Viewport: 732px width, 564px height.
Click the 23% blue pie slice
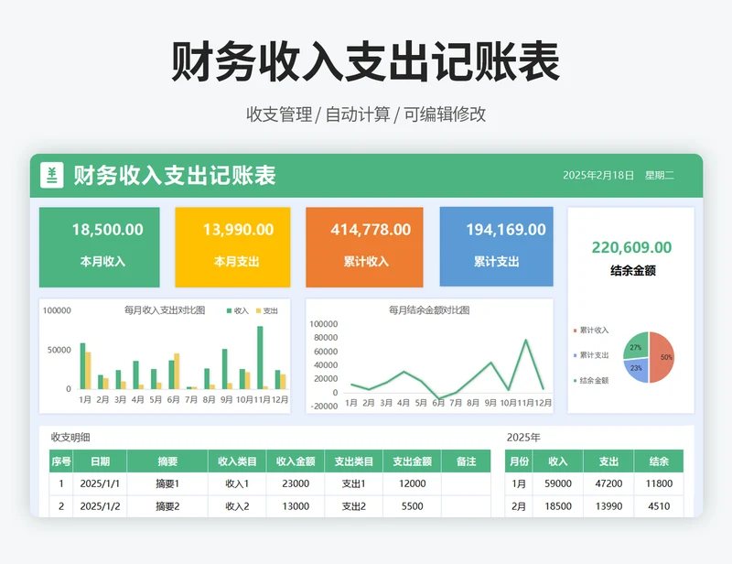pyautogui.click(x=637, y=371)
